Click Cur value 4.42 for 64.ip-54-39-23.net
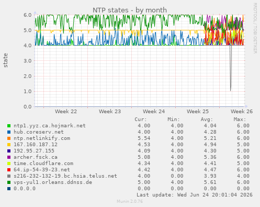260x207 pixels. click(x=144, y=170)
